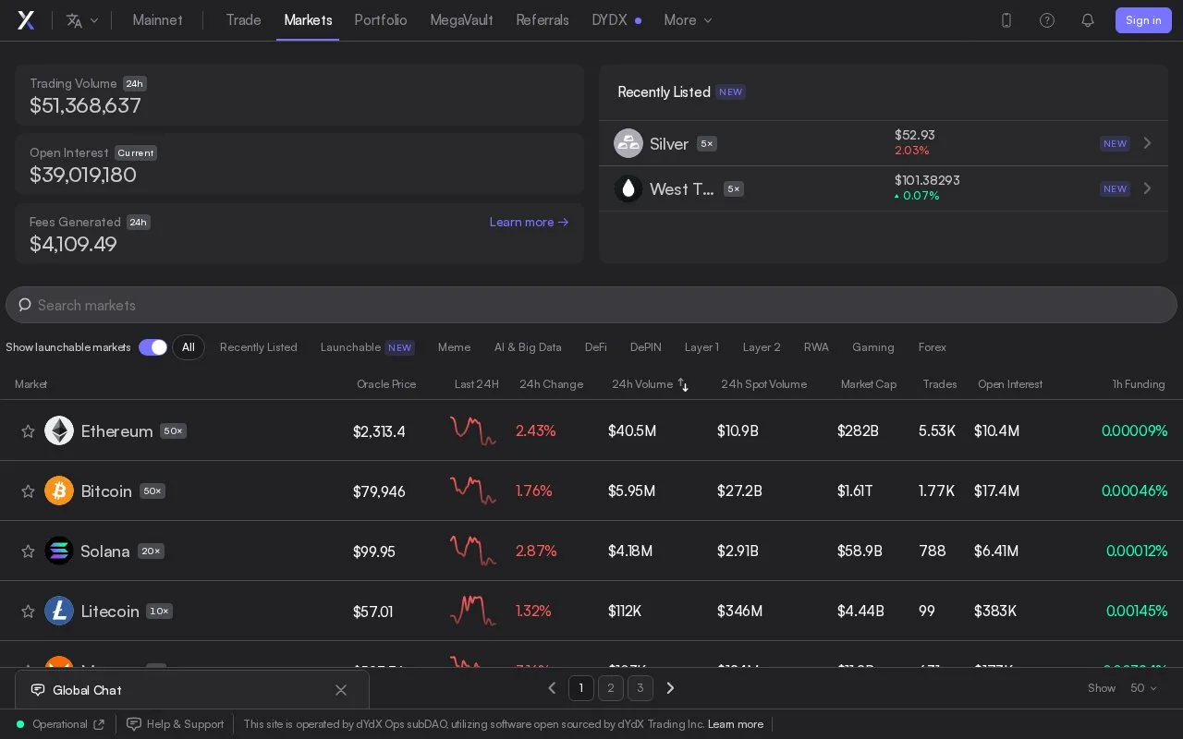Go to page 2
The width and height of the screenshot is (1183, 739).
[x=611, y=688]
